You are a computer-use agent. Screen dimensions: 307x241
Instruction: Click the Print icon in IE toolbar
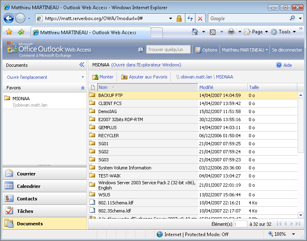[x=231, y=32]
